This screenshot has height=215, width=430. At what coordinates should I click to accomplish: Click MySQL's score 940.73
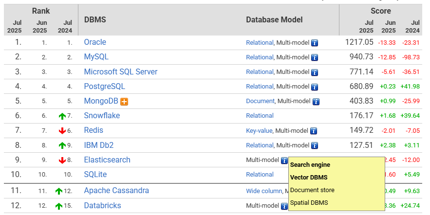click(x=361, y=57)
